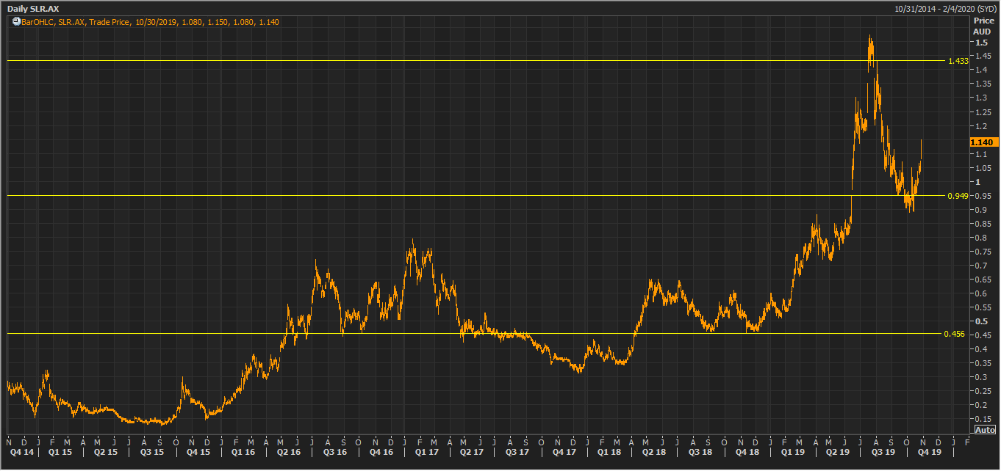Click the Q2 17 quarter label
The width and height of the screenshot is (1001, 471).
click(x=472, y=453)
